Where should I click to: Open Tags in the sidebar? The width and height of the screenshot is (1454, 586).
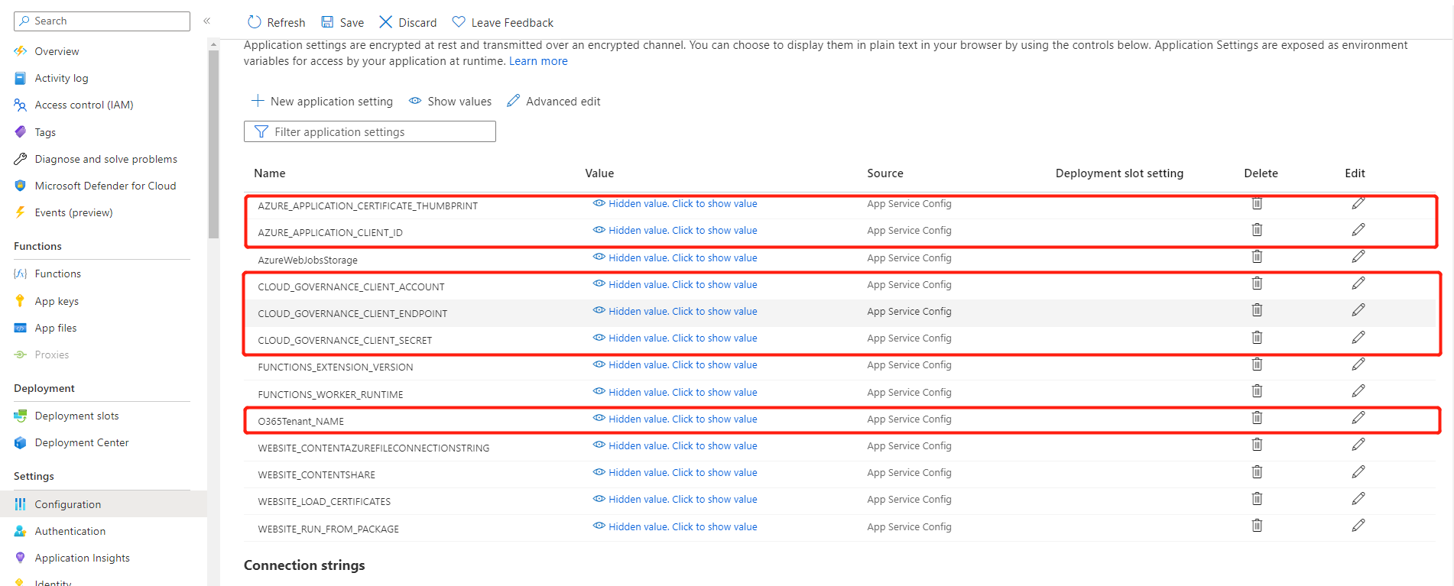click(45, 132)
